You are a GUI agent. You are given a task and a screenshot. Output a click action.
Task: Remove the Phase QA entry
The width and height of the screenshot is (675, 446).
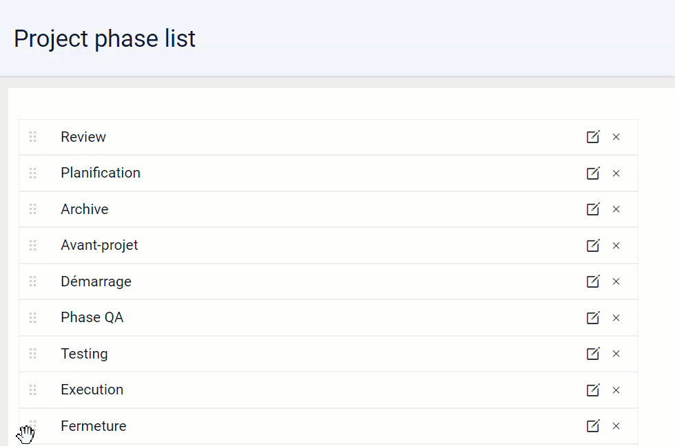pos(616,318)
